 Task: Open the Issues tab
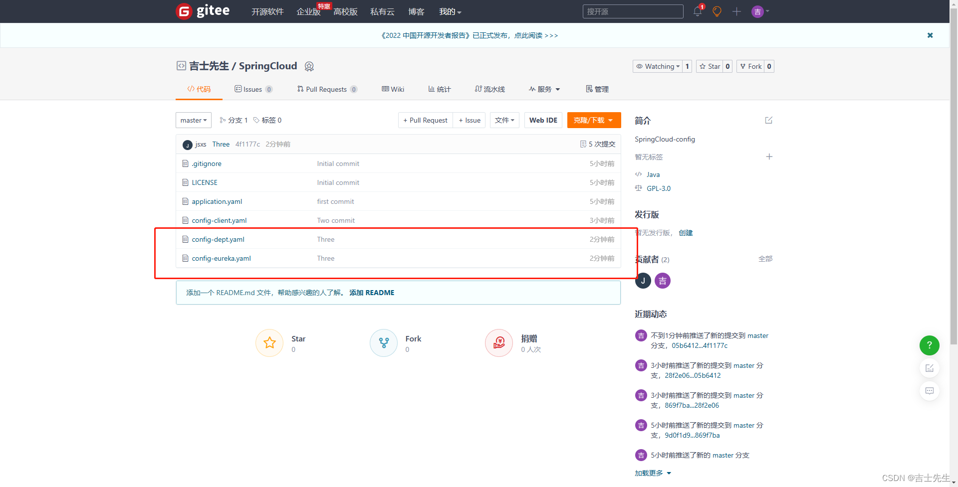pyautogui.click(x=253, y=89)
